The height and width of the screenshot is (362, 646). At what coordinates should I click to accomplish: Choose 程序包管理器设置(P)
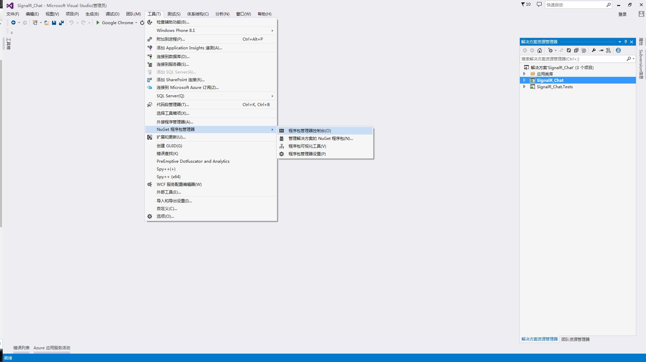(x=325, y=154)
